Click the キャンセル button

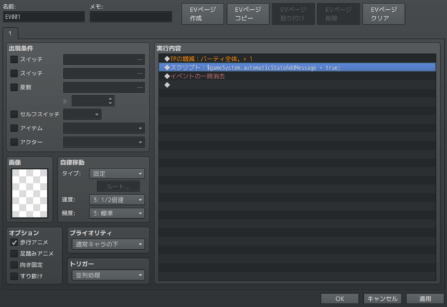click(382, 299)
